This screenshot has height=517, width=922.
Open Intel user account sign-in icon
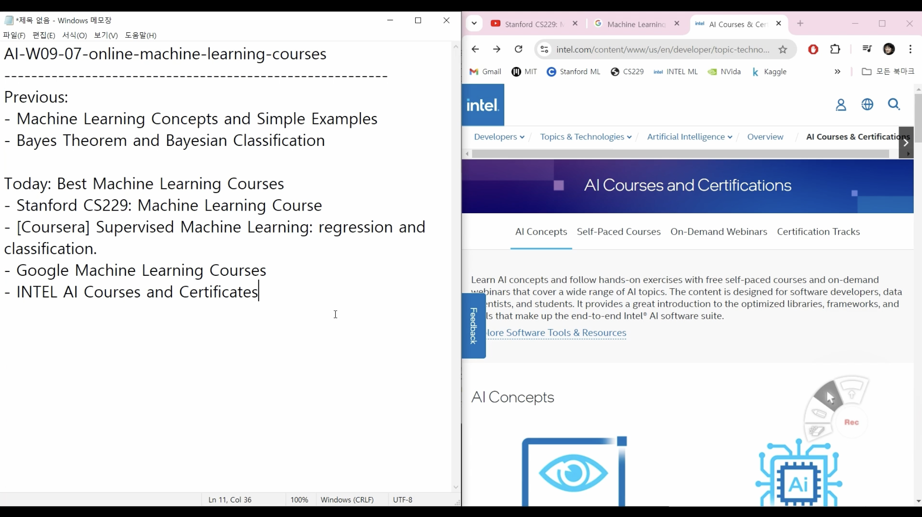(x=841, y=105)
